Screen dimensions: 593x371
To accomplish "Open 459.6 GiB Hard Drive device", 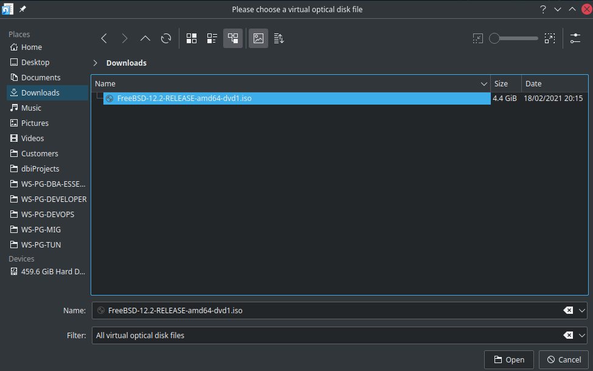I will point(47,271).
